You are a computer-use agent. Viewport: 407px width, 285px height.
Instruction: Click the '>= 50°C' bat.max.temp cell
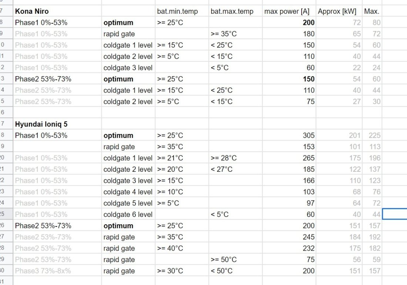[235, 259]
